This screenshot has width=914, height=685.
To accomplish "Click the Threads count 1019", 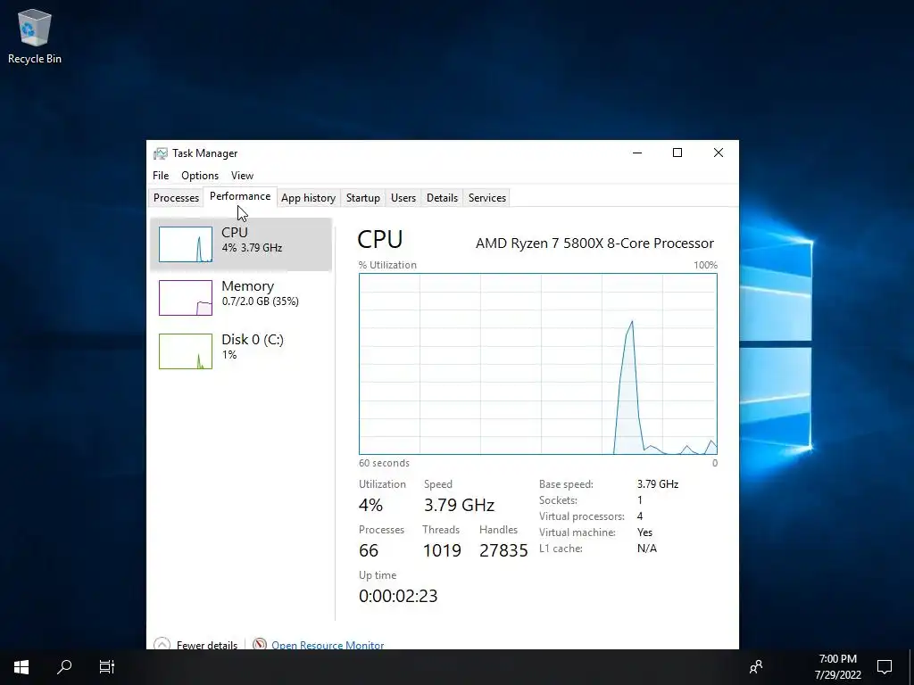I will tap(442, 549).
